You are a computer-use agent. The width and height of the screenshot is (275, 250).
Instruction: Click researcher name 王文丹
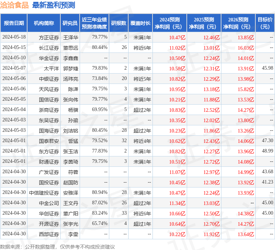pos(71,203)
